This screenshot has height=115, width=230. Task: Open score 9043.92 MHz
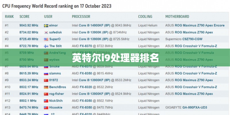click(29, 25)
